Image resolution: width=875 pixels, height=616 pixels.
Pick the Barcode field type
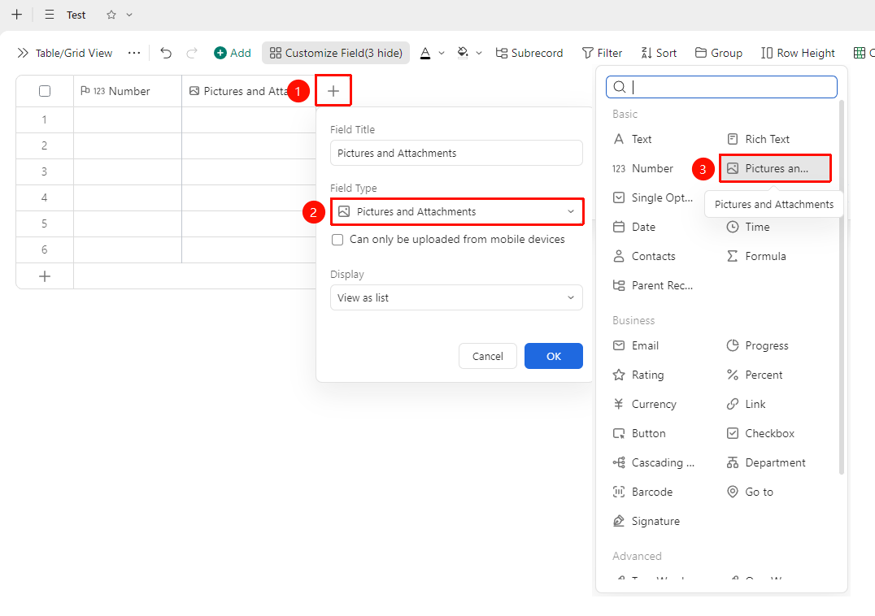coord(642,492)
